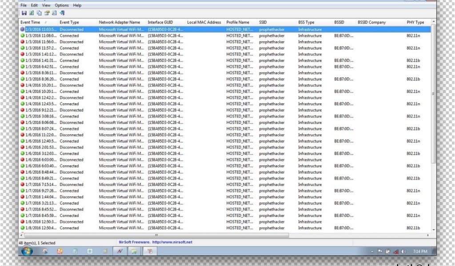
Task: Open the www.nirsoft.net link
Action: coord(172,242)
